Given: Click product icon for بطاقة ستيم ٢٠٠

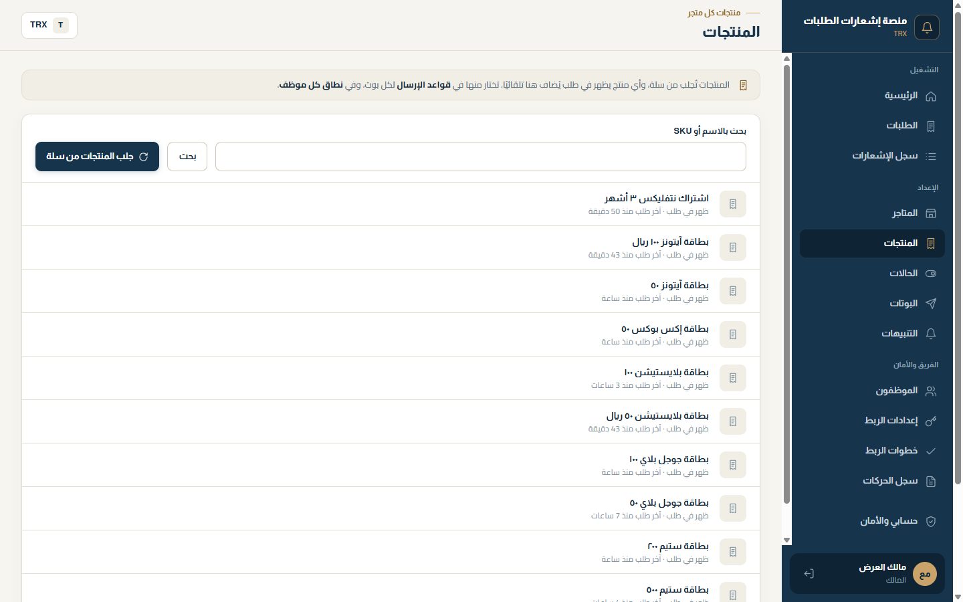Looking at the screenshot, I should tap(733, 552).
